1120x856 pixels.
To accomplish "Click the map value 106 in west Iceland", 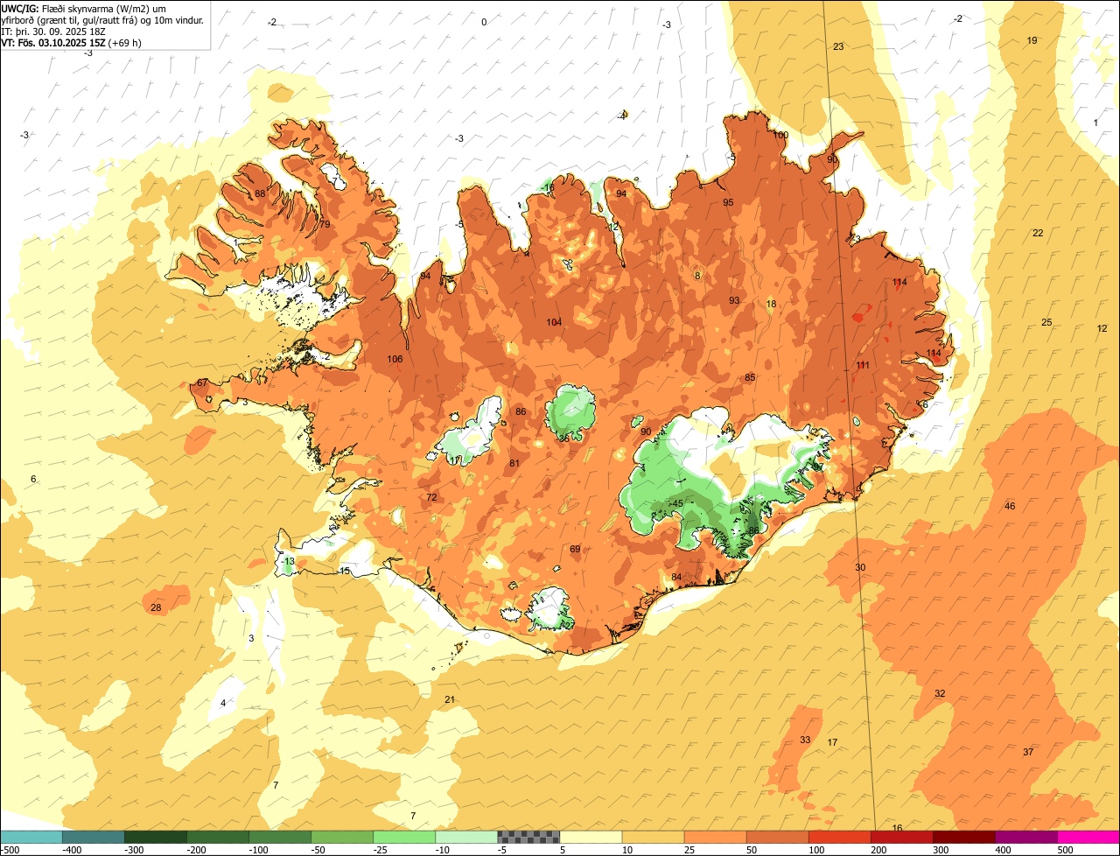I will 395,360.
